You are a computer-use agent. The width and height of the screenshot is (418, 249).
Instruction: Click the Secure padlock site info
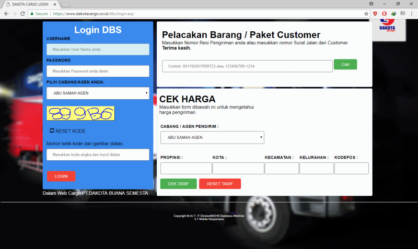click(x=38, y=13)
